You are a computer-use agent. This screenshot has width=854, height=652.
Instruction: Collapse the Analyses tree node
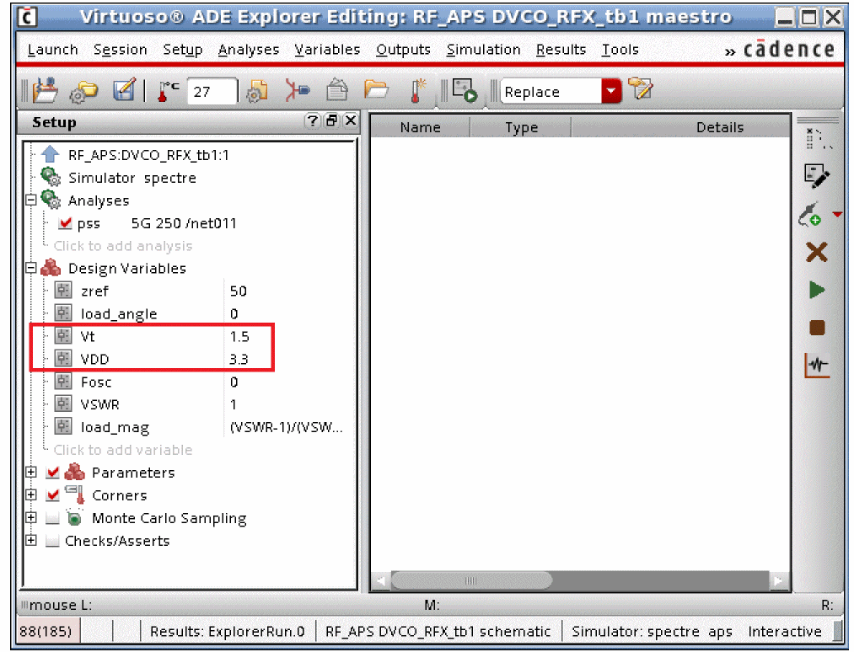[x=31, y=200]
